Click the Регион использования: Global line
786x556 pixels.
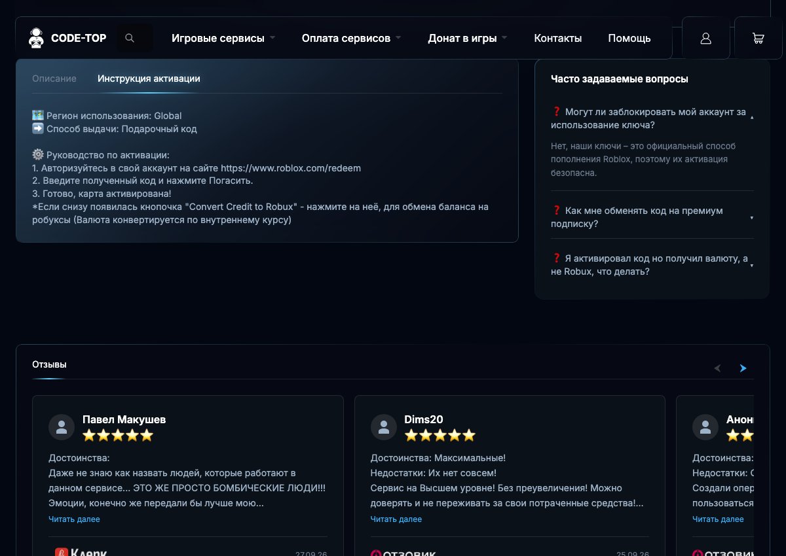107,116
